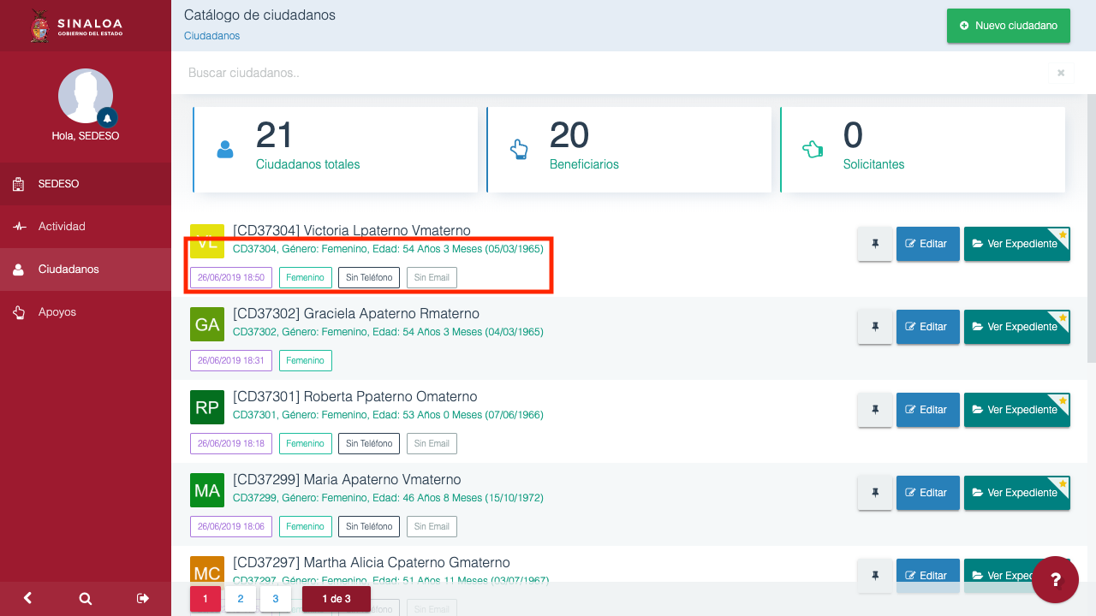1096x616 pixels.
Task: Click the notification bell on profile avatar
Action: 107,117
